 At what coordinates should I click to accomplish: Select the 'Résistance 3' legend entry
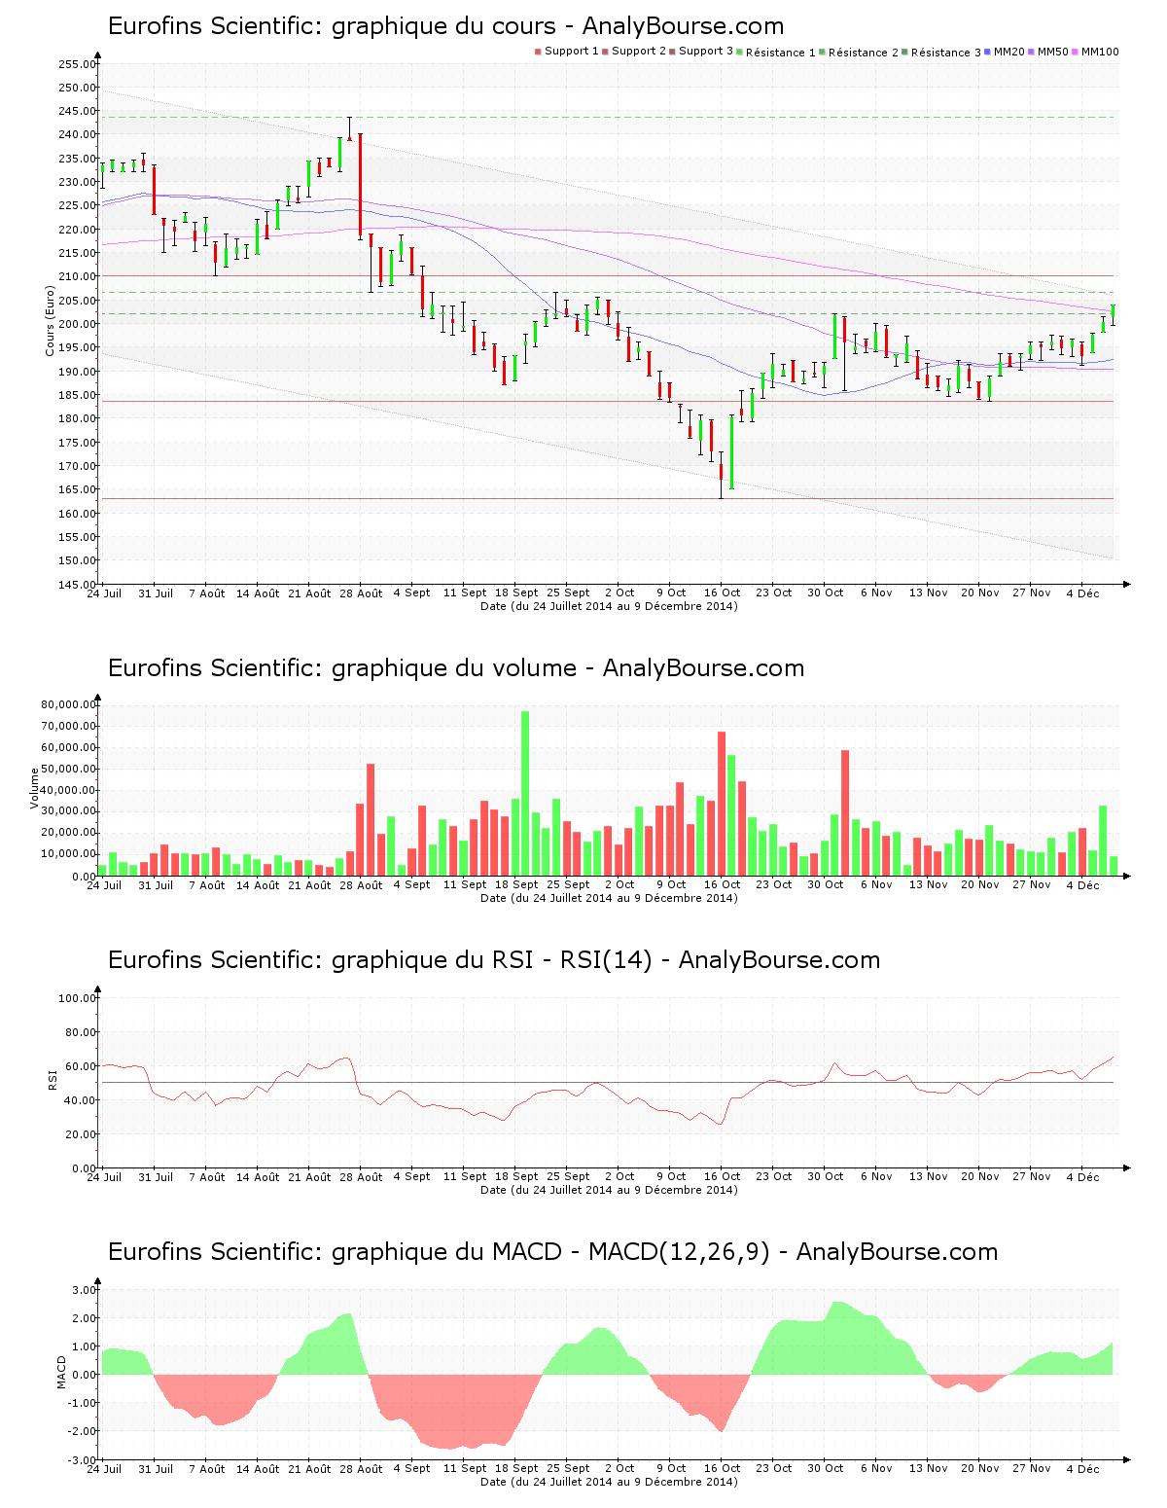pos(941,52)
